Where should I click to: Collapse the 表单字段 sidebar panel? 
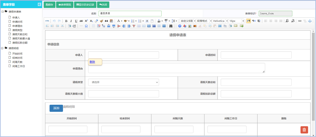coord(39,4)
